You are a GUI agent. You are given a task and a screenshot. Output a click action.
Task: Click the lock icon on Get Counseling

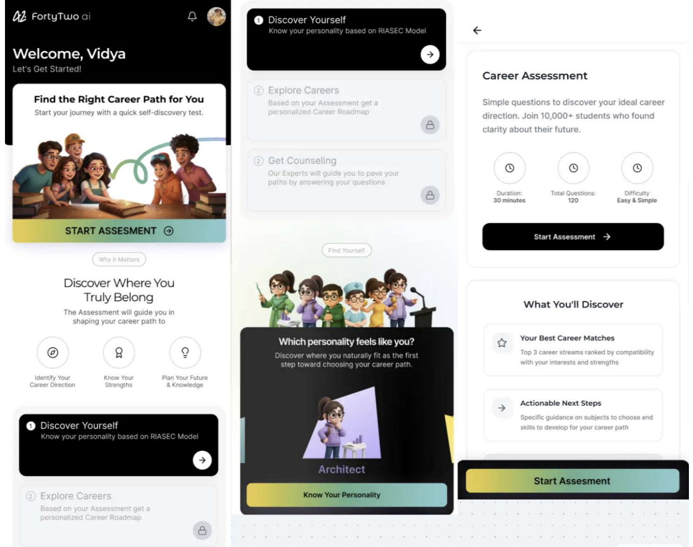[430, 195]
